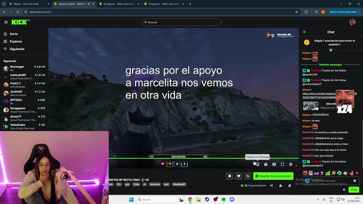Insert the first laughing-man emote
This screenshot has width=363, height=204.
pyautogui.click(x=305, y=173)
